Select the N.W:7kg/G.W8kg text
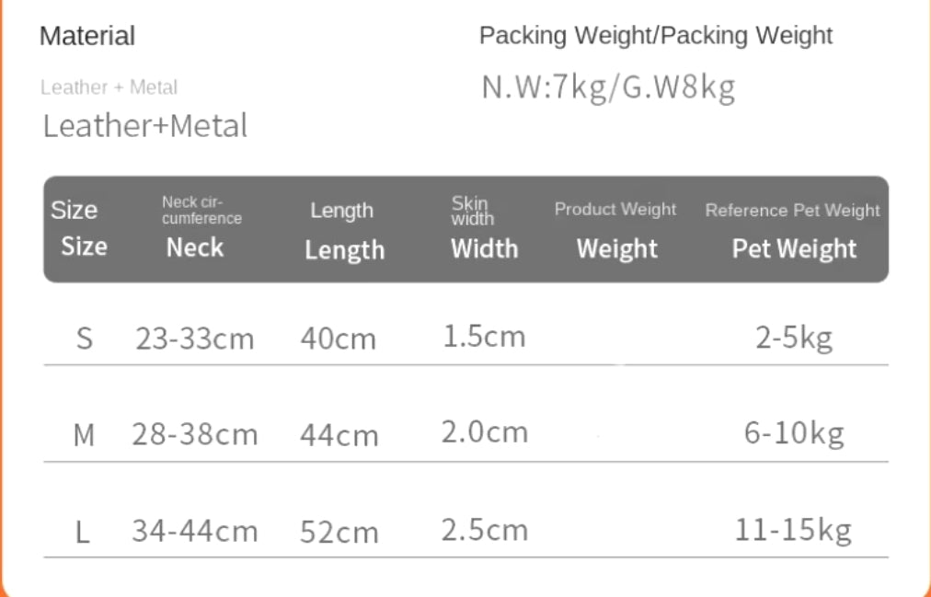 (x=608, y=87)
